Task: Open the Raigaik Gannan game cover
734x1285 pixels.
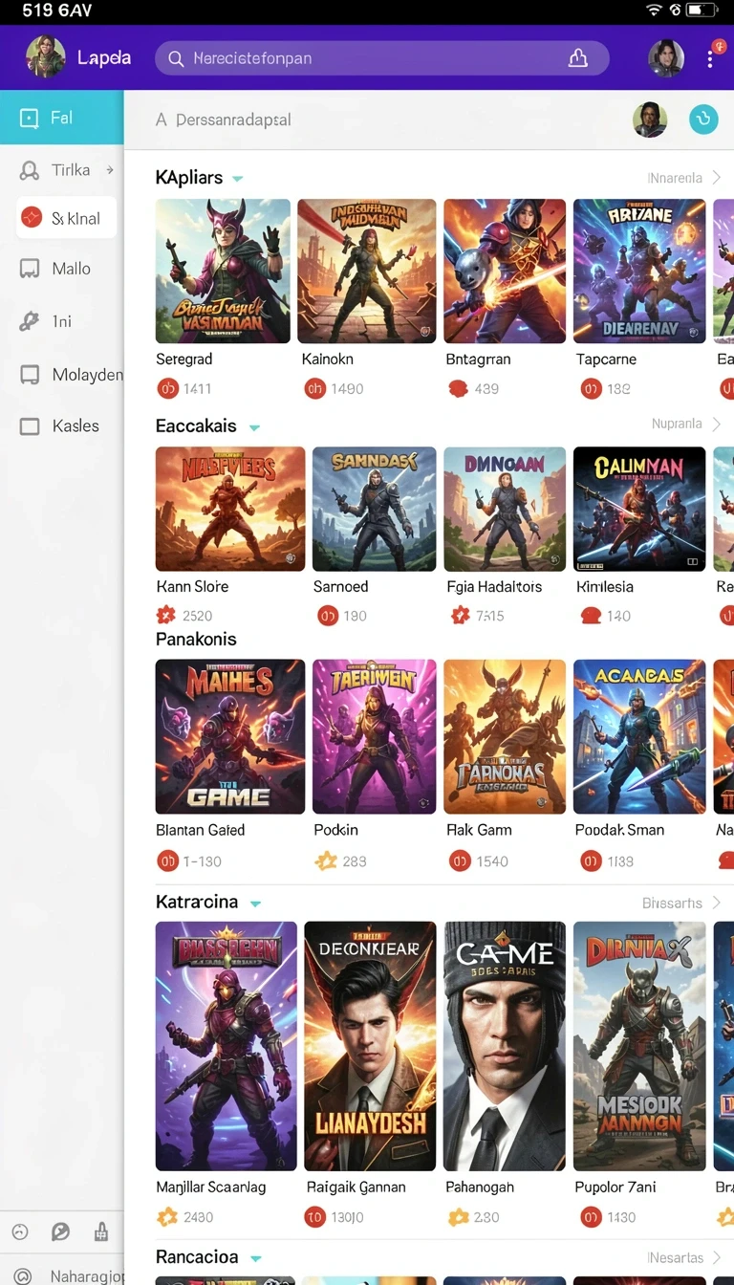Action: [370, 1046]
